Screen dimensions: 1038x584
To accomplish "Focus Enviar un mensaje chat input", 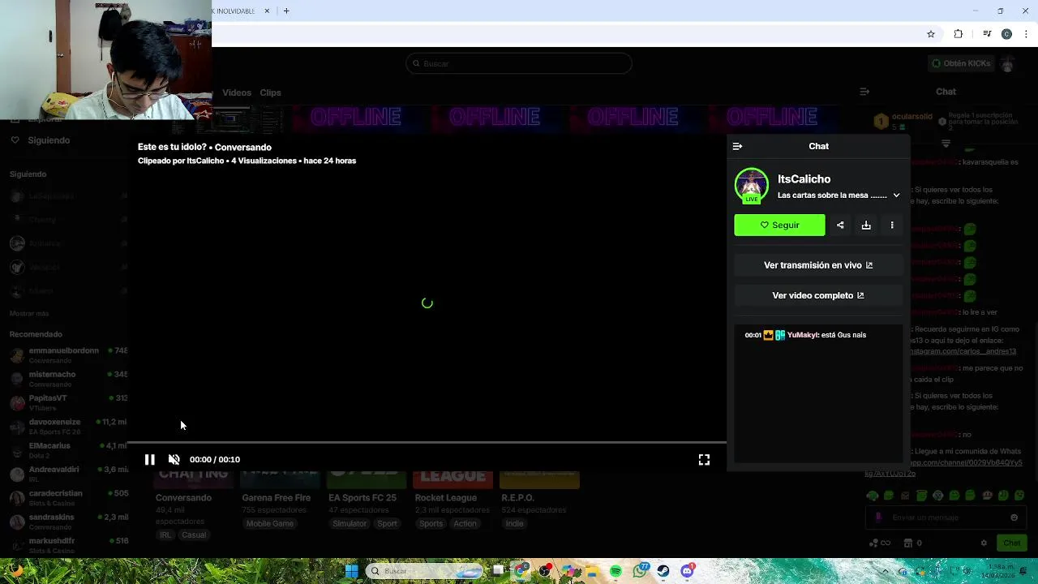I will (x=945, y=517).
